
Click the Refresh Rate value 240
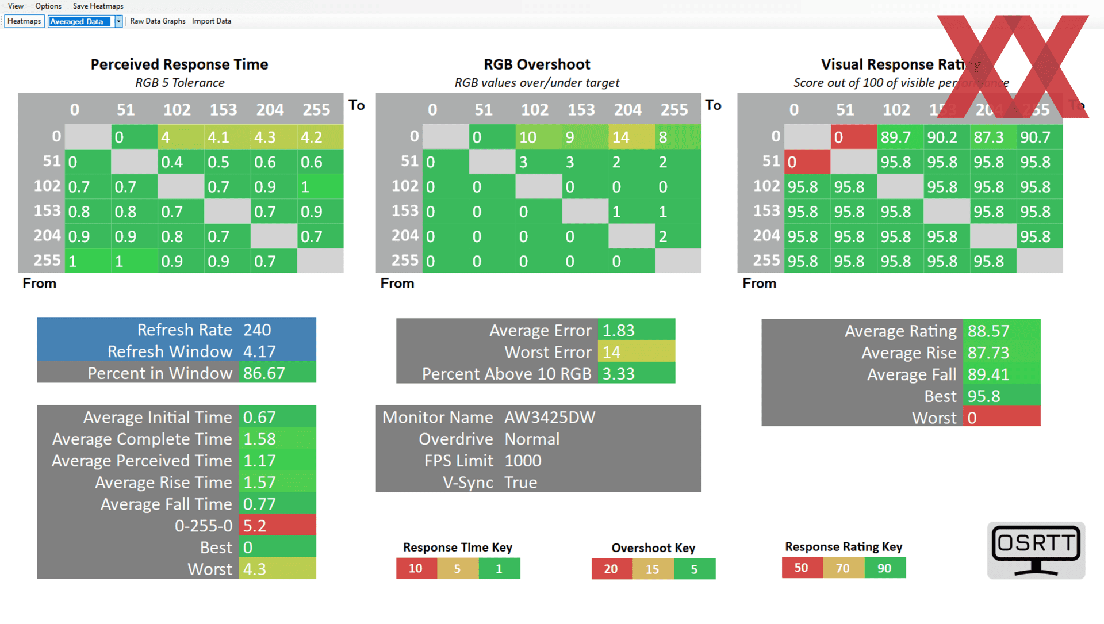[x=277, y=330]
